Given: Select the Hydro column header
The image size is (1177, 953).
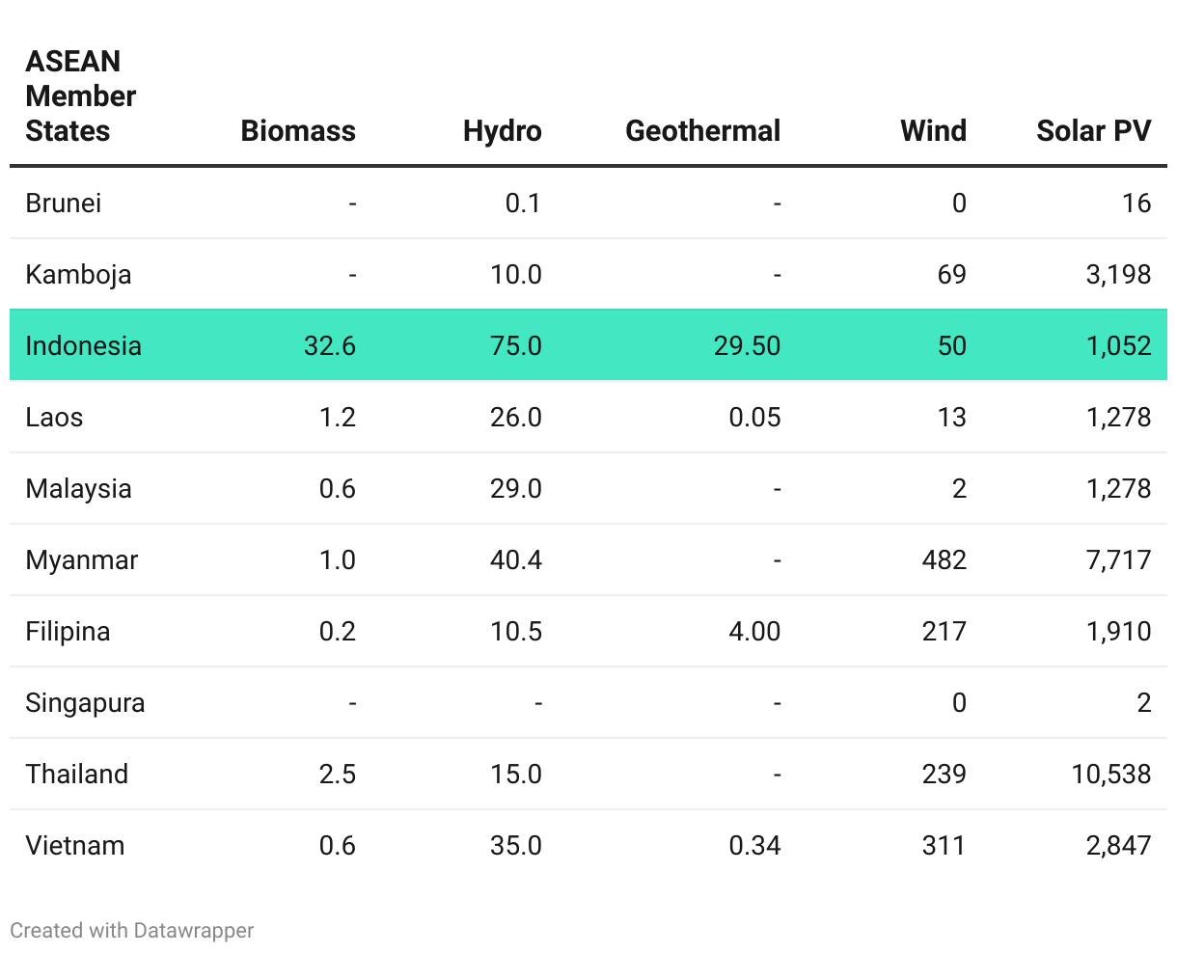Looking at the screenshot, I should [x=502, y=131].
